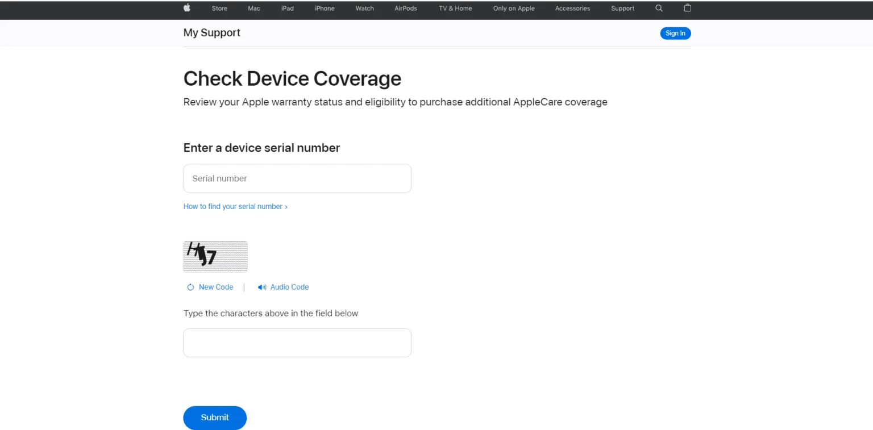This screenshot has height=430, width=873.
Task: Open the TV & Home menu
Action: pyautogui.click(x=455, y=9)
